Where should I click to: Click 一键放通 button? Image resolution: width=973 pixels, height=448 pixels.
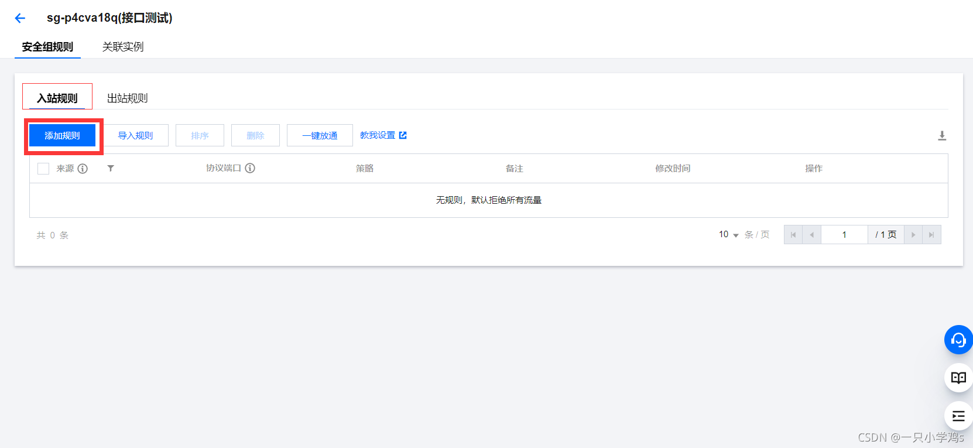point(320,135)
